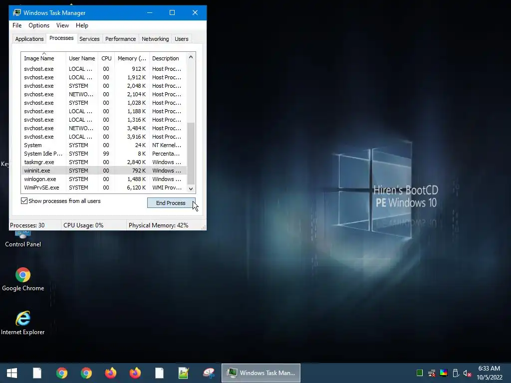Select the Control Panel desktop shortcut
This screenshot has height=383, width=511.
pos(23,240)
